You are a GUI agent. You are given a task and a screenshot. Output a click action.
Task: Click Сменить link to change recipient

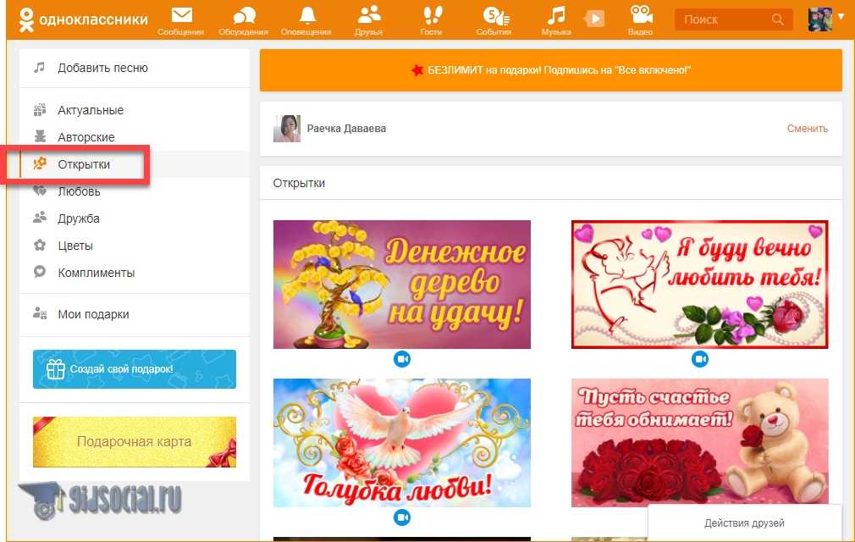point(807,129)
